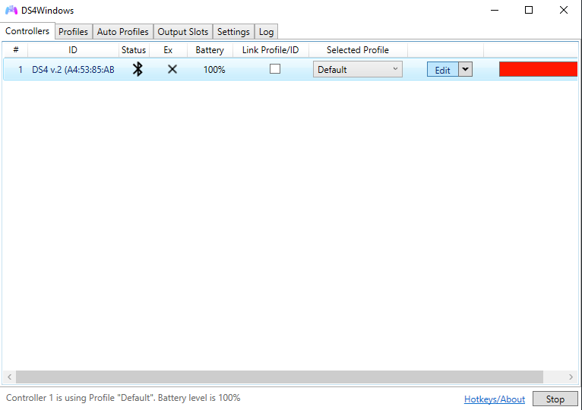Screen dimensions: 582x410
Task: Click the # column header
Action: [x=16, y=50]
